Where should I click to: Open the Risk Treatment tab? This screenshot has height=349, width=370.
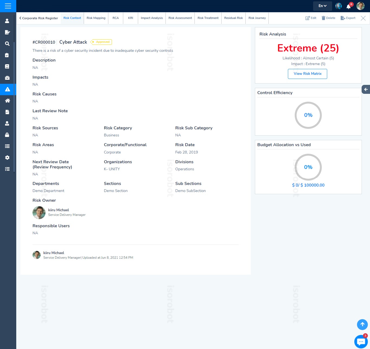208,18
